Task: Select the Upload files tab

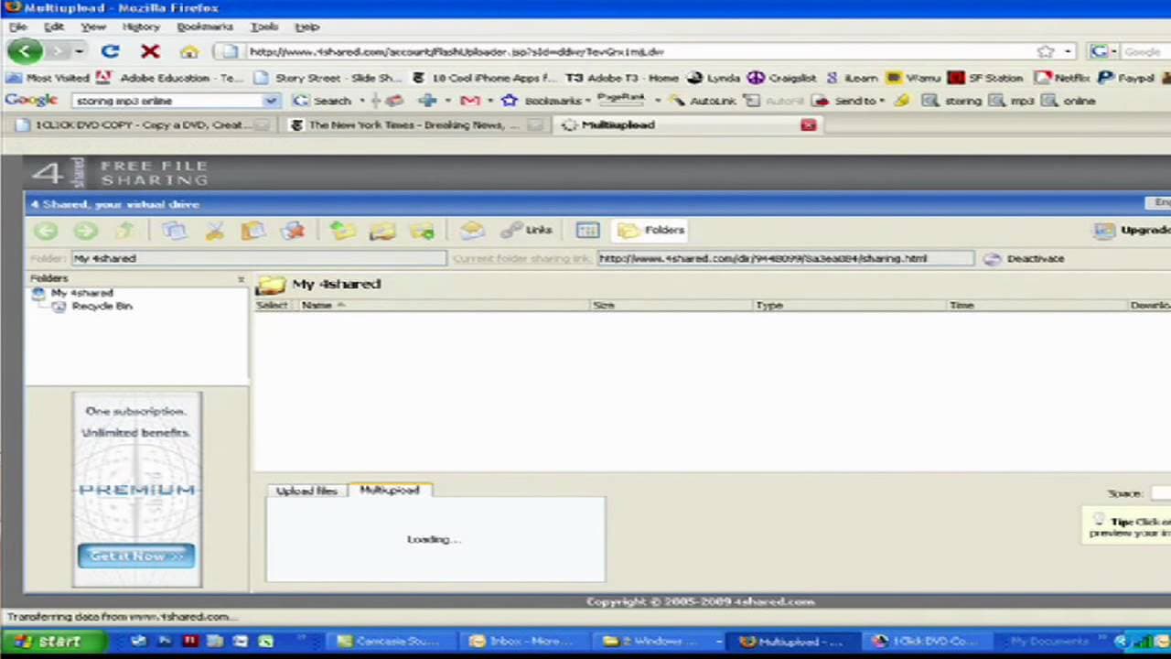Action: click(306, 491)
